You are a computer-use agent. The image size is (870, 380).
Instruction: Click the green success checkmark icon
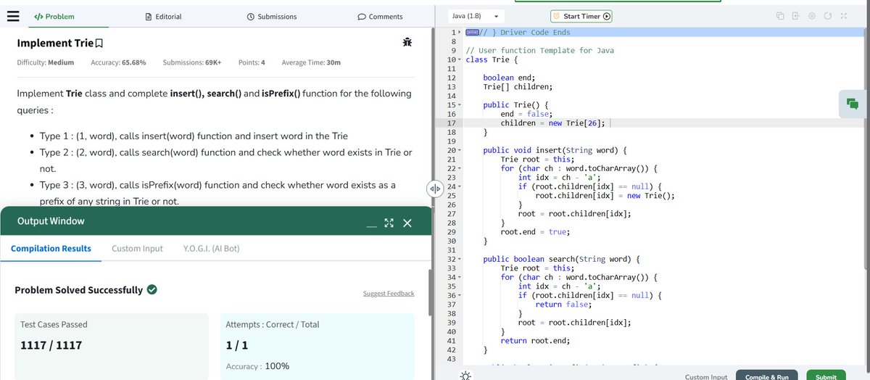[x=152, y=289]
